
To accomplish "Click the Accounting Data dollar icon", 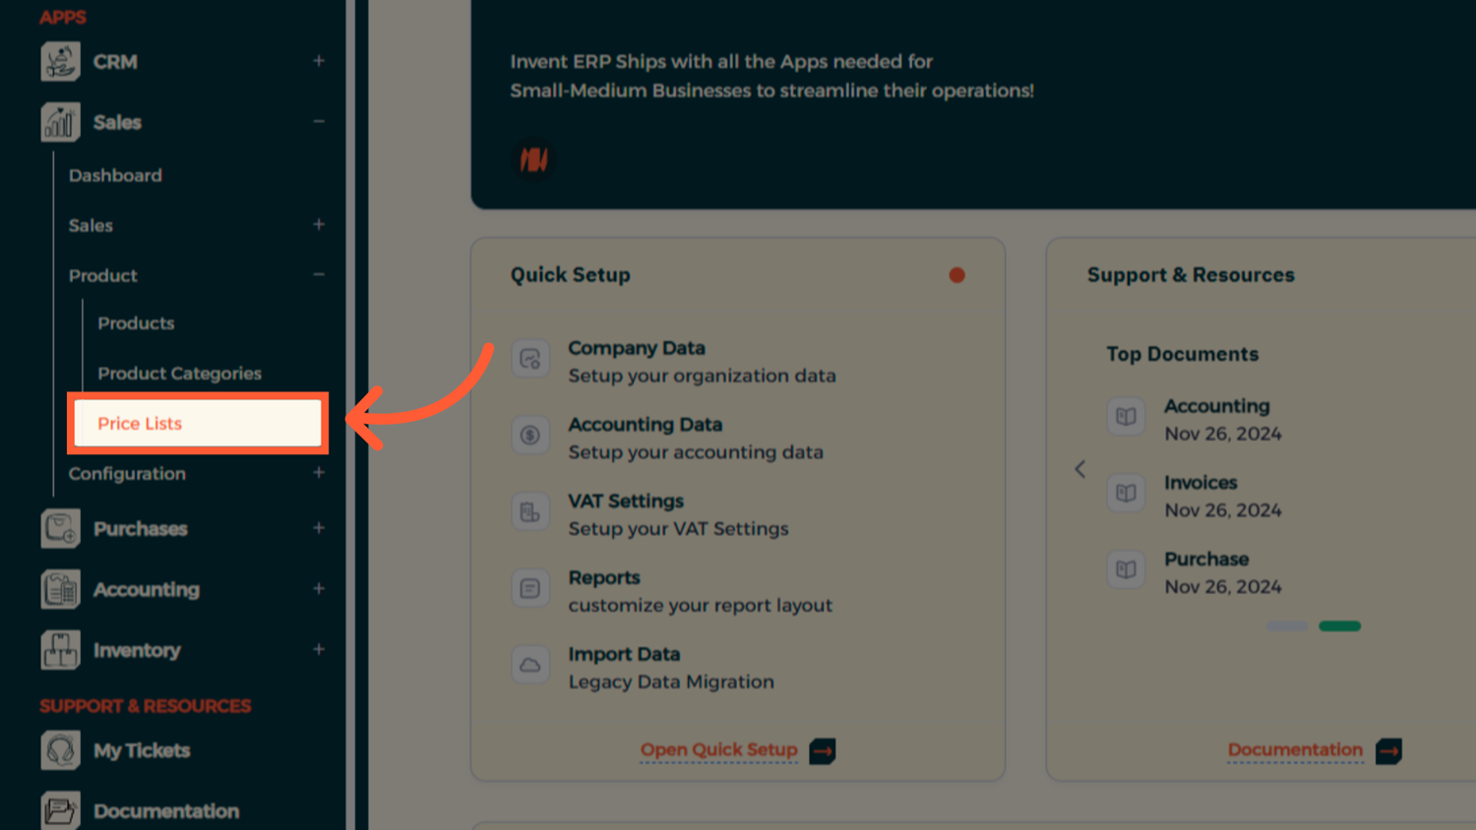I will pyautogui.click(x=529, y=436).
